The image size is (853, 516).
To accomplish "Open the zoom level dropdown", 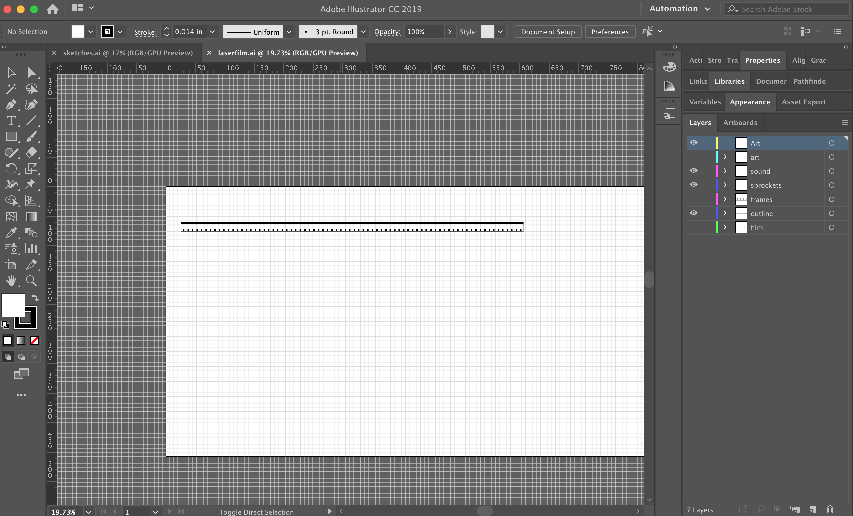I will click(x=89, y=512).
